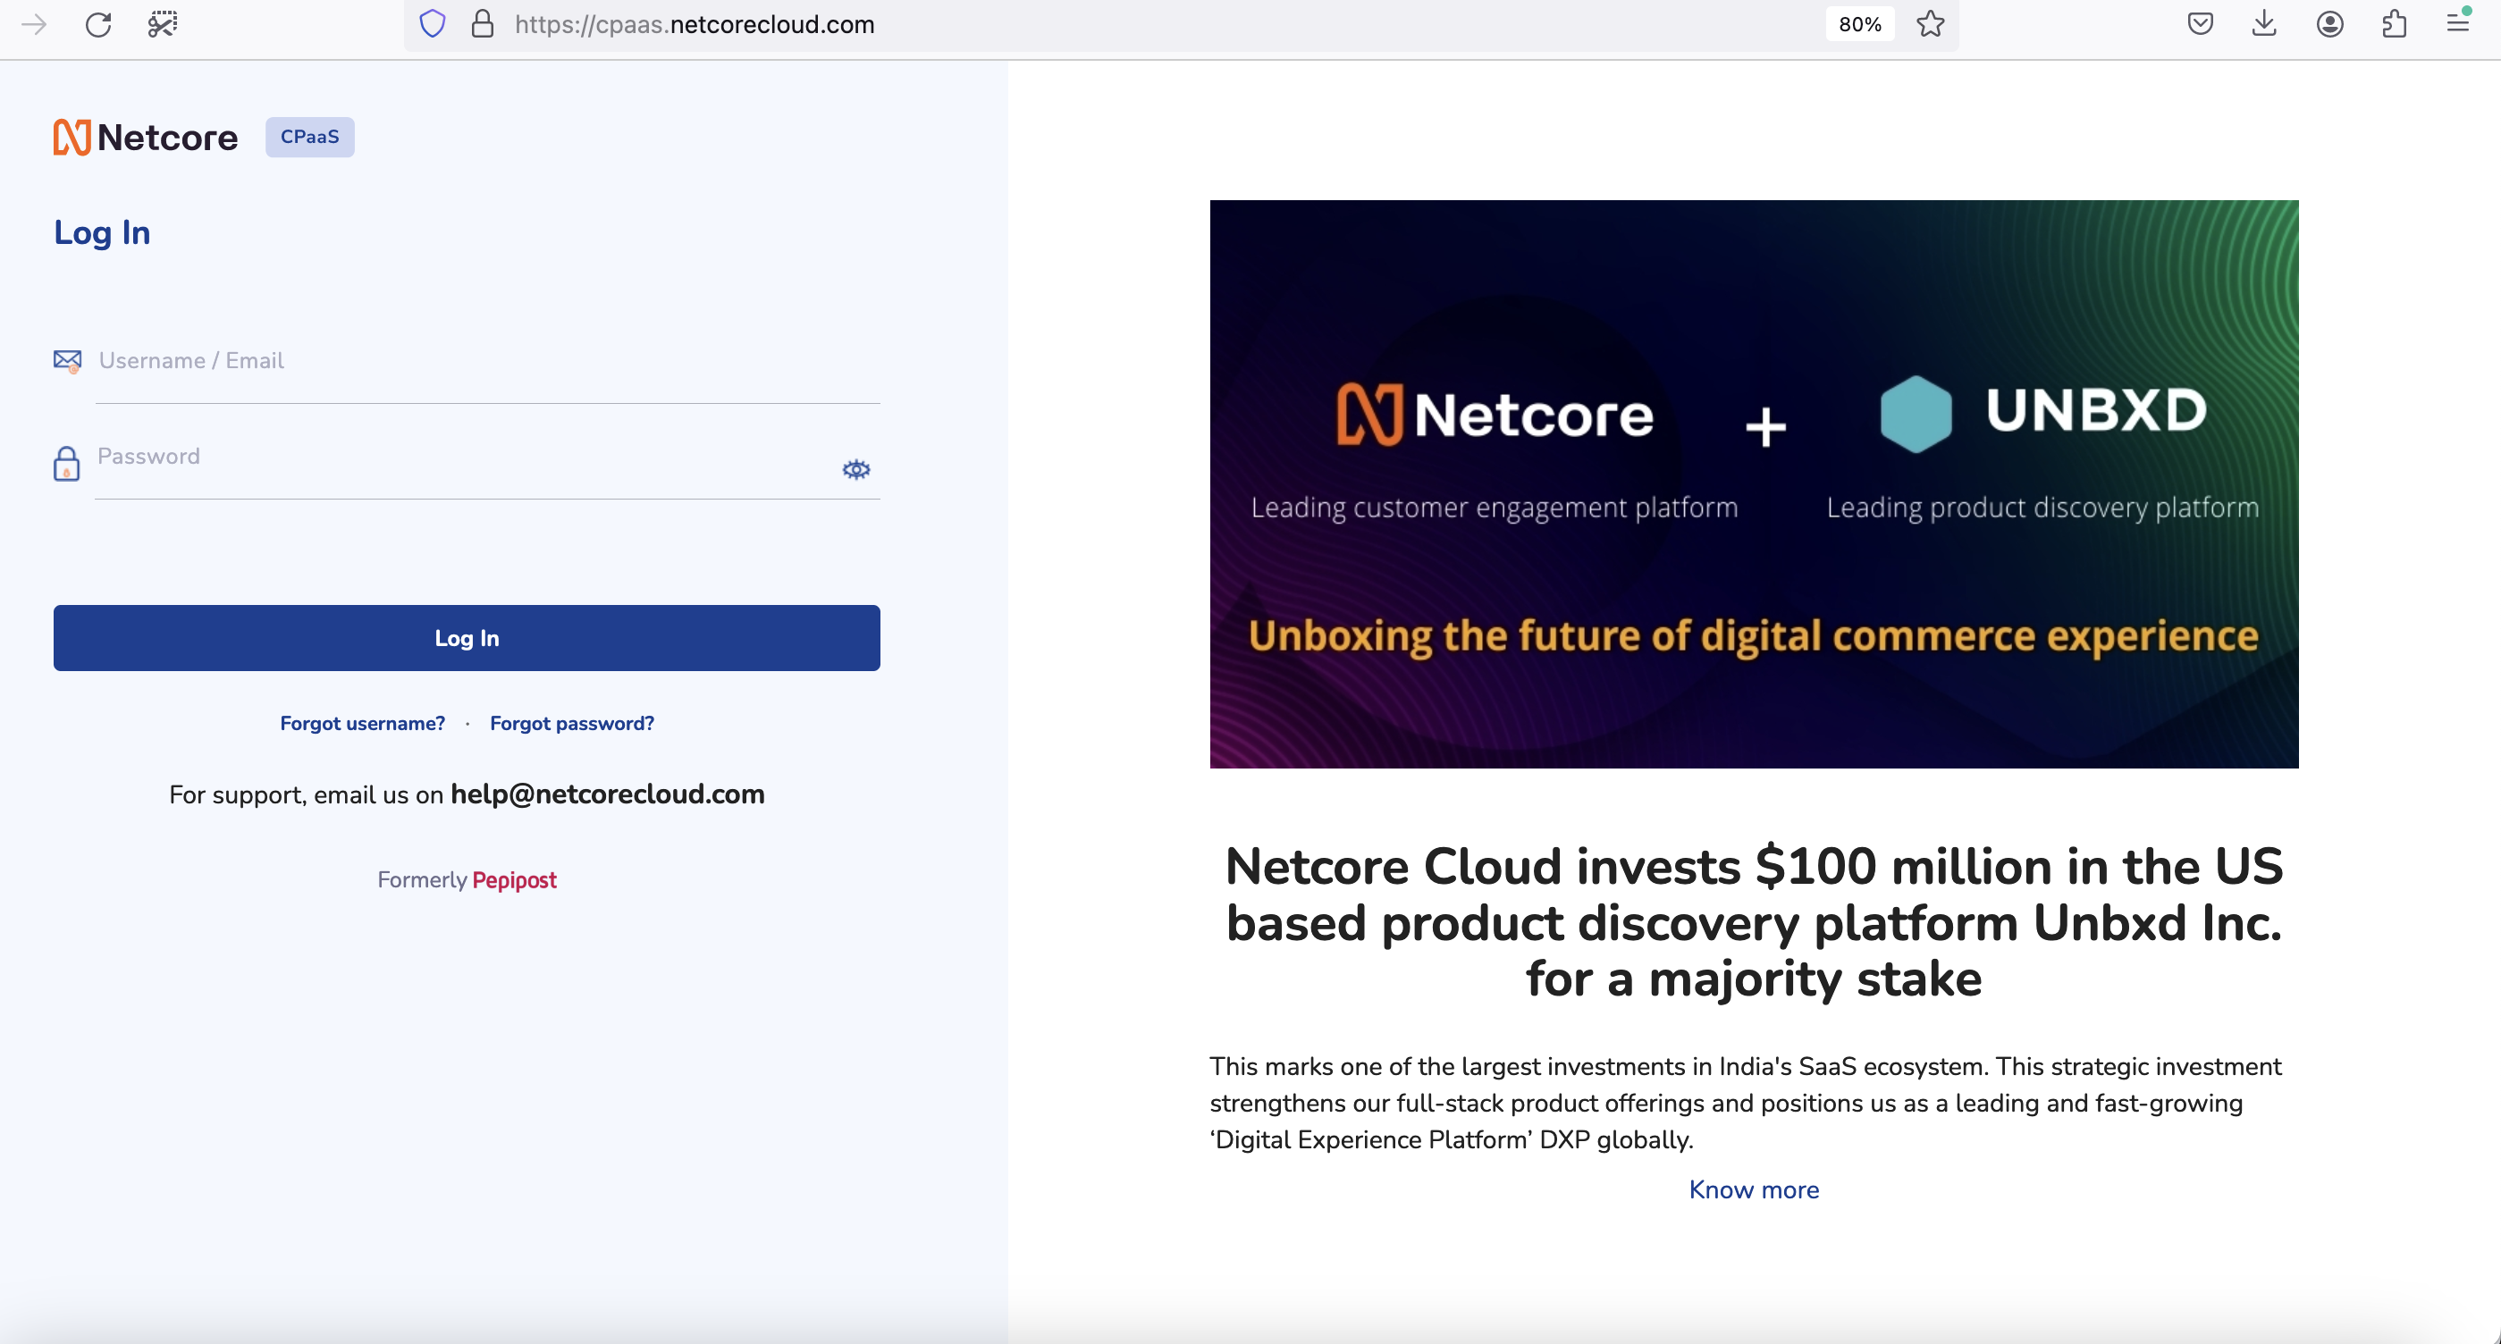Open the browser hamburger menu
2501x1344 pixels.
2457,22
